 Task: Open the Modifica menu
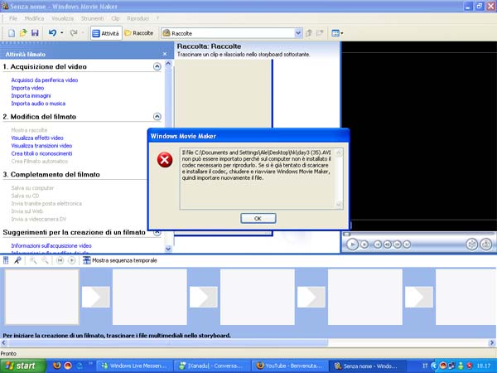34,18
